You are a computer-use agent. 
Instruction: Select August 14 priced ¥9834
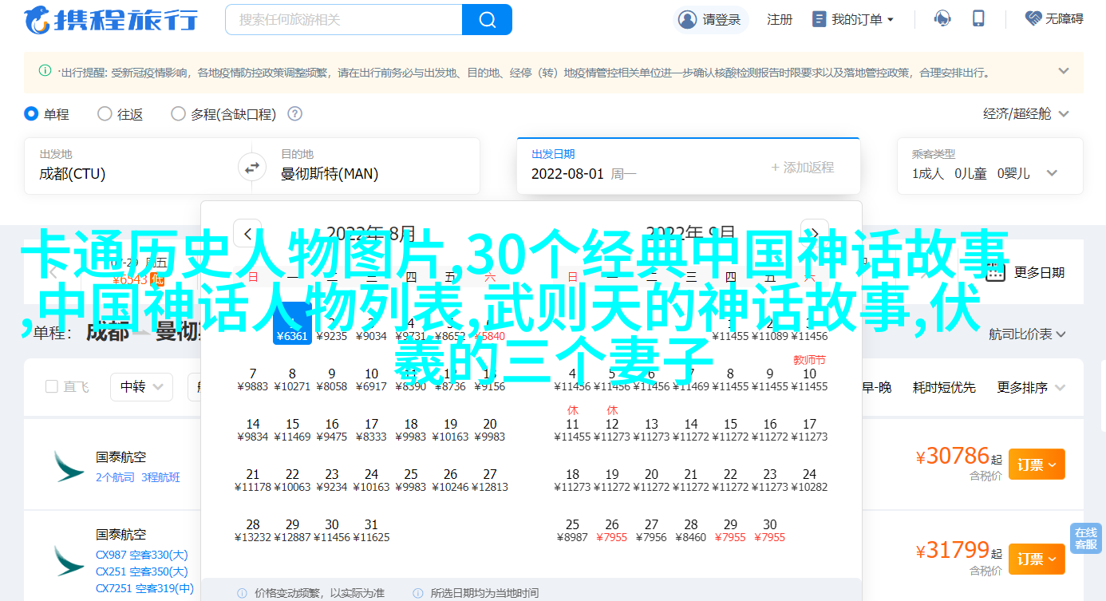point(253,429)
